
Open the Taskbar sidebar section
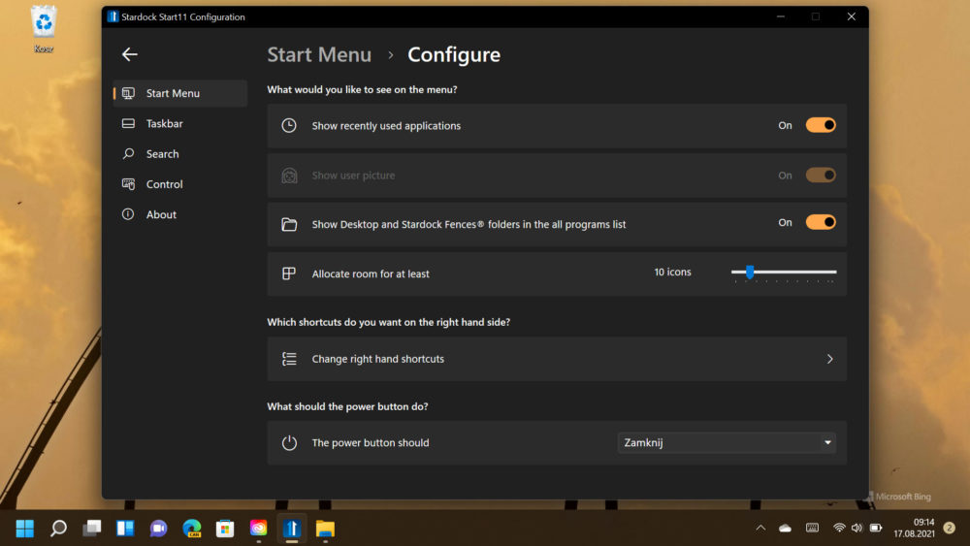pos(180,124)
